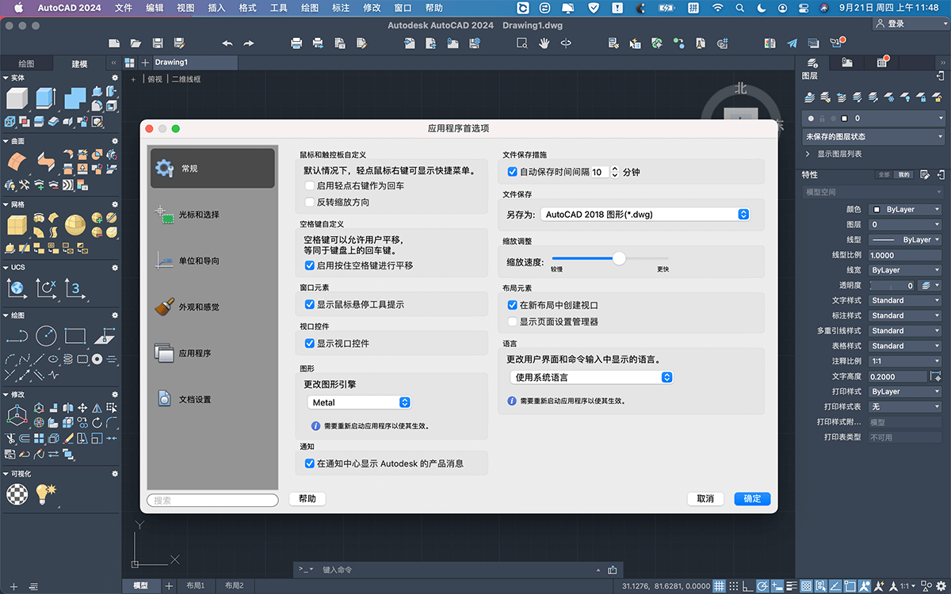Open the 插入 menu

(216, 8)
